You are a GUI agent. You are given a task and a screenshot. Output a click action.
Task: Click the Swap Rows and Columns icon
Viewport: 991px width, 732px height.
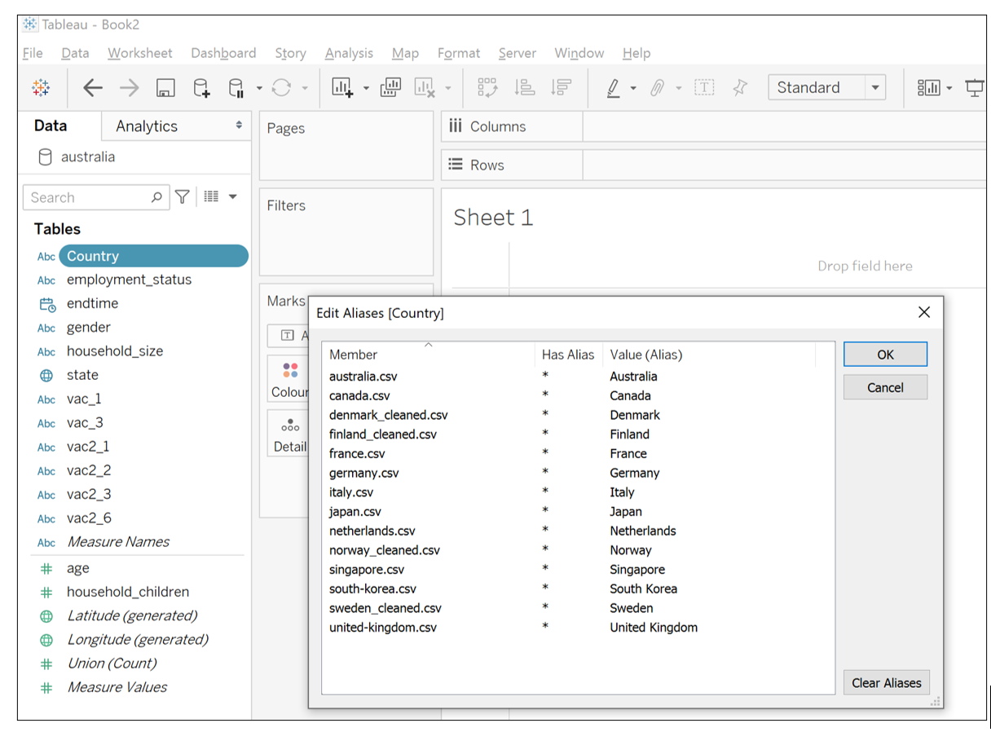point(487,88)
